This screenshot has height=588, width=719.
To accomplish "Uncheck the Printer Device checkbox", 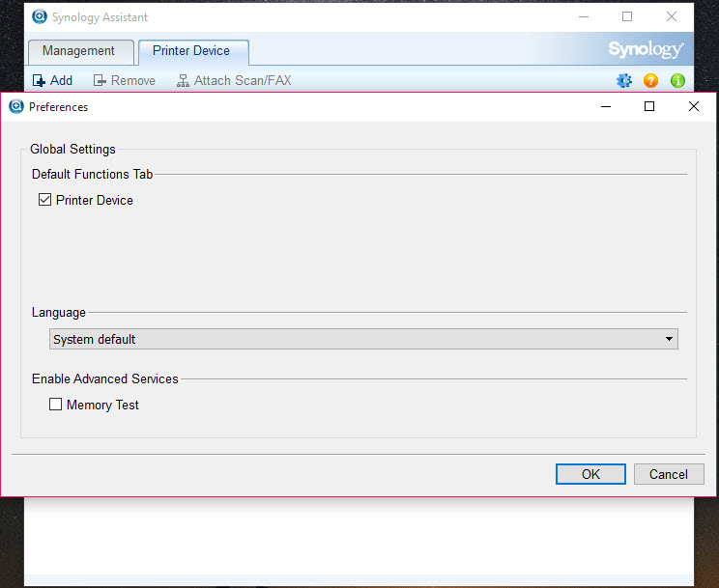I will point(44,200).
